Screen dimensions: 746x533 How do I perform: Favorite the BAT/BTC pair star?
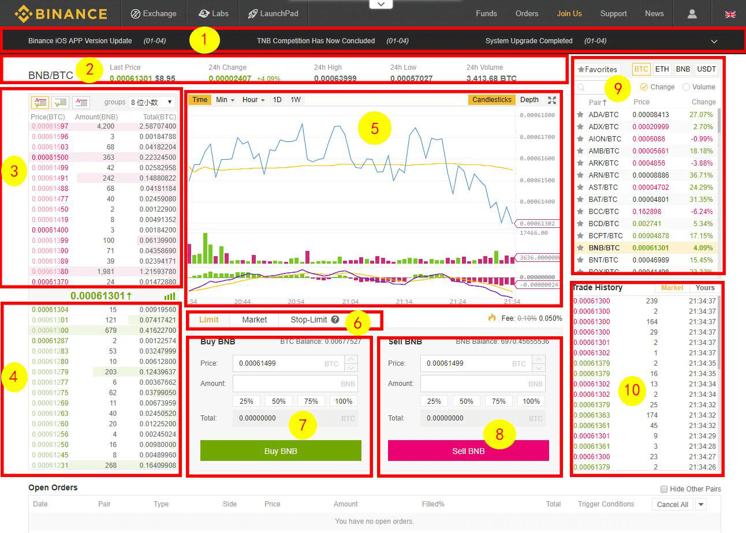tap(580, 199)
